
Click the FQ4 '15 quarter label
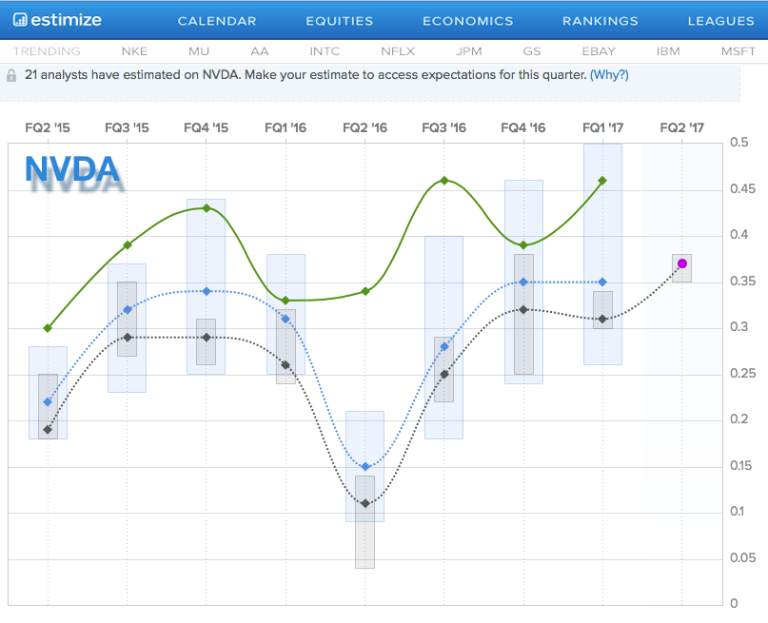pyautogui.click(x=207, y=128)
